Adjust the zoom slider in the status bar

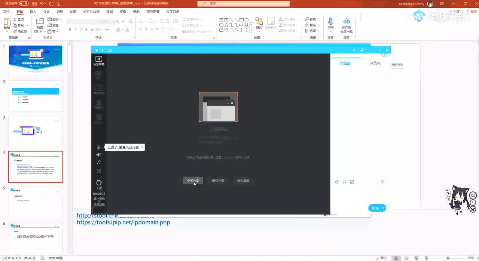point(448,258)
